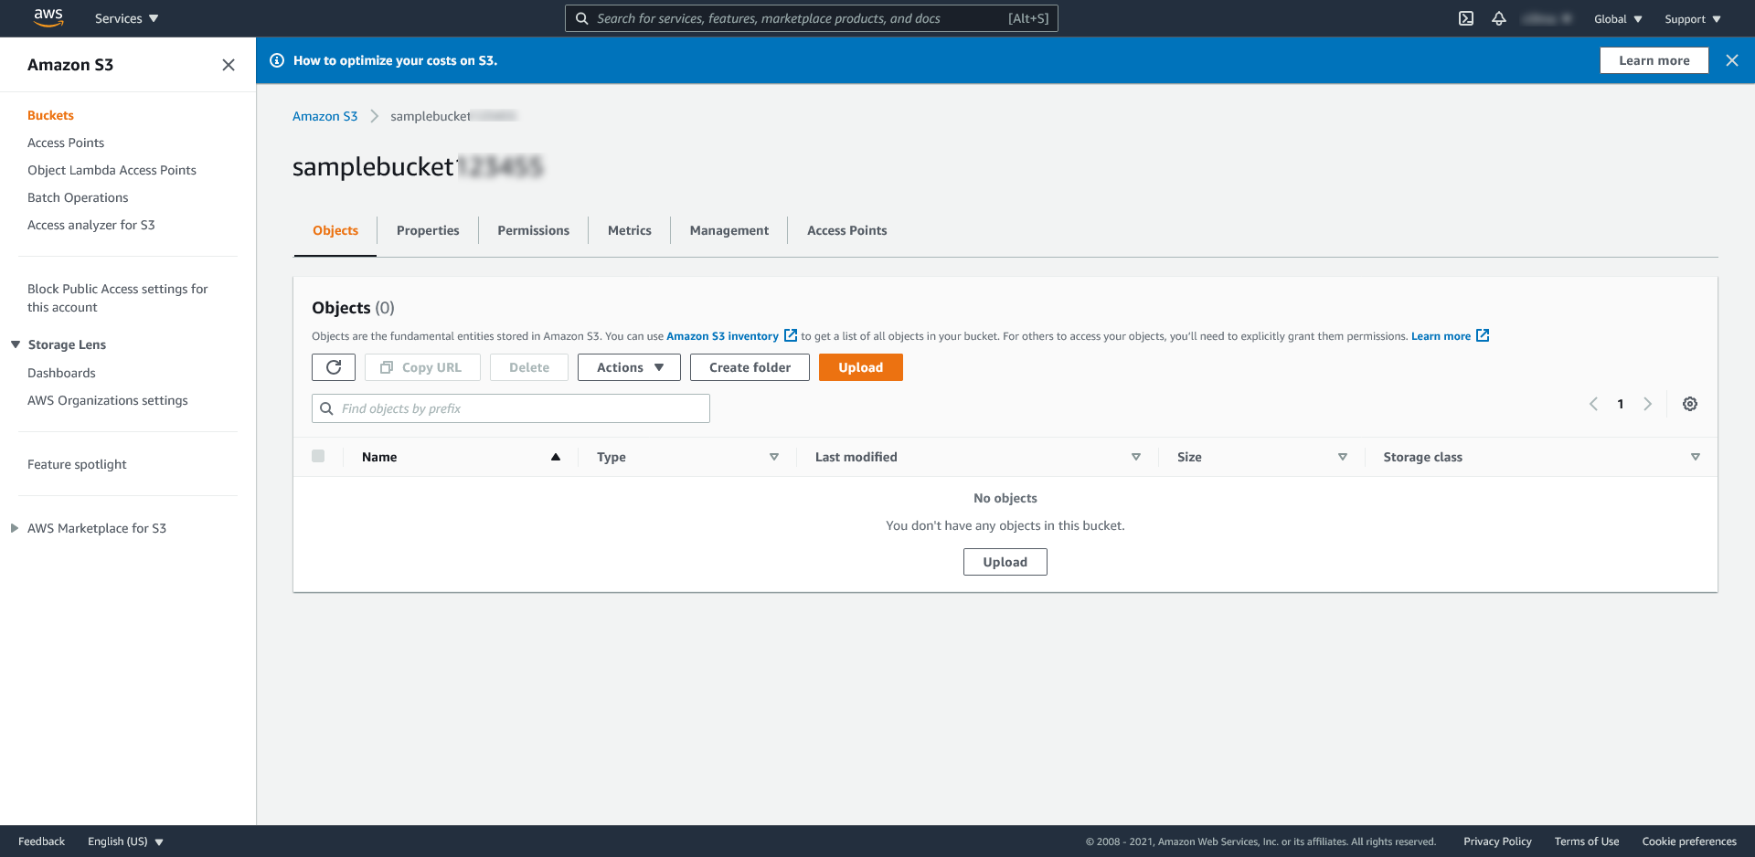
Task: Click page number 1 in pagination
Action: tap(1621, 404)
